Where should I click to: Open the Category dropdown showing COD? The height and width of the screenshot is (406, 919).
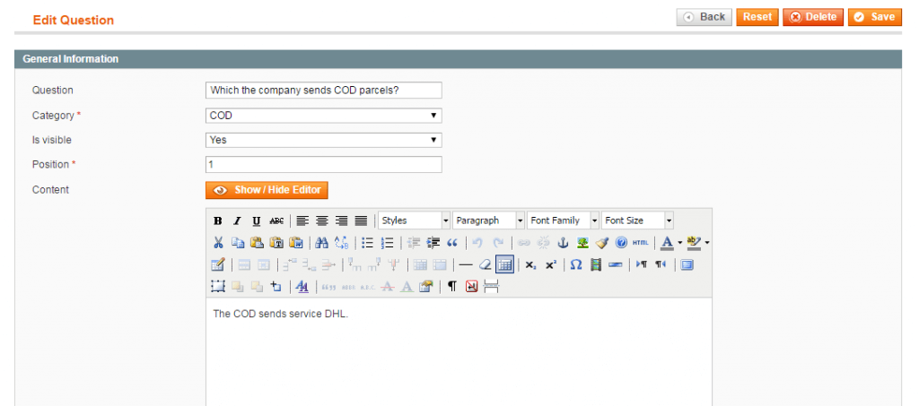pyautogui.click(x=323, y=116)
